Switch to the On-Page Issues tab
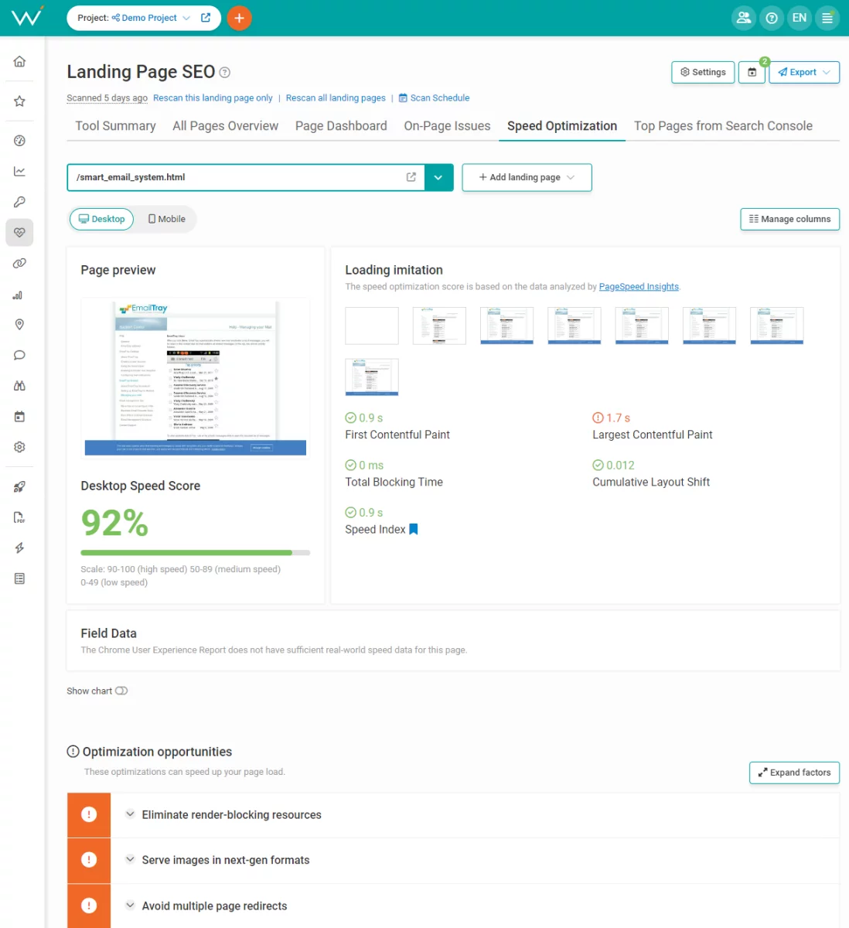Image resolution: width=849 pixels, height=928 pixels. [447, 126]
